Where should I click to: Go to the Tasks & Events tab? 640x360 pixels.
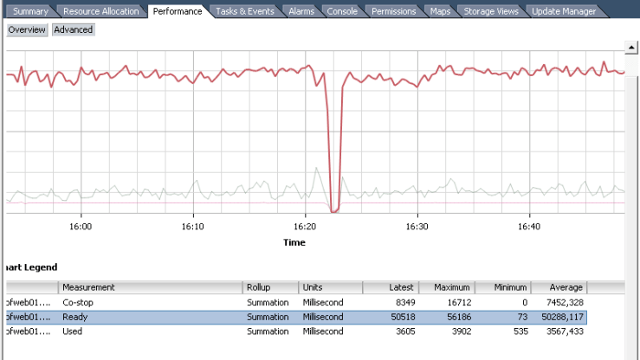click(245, 11)
